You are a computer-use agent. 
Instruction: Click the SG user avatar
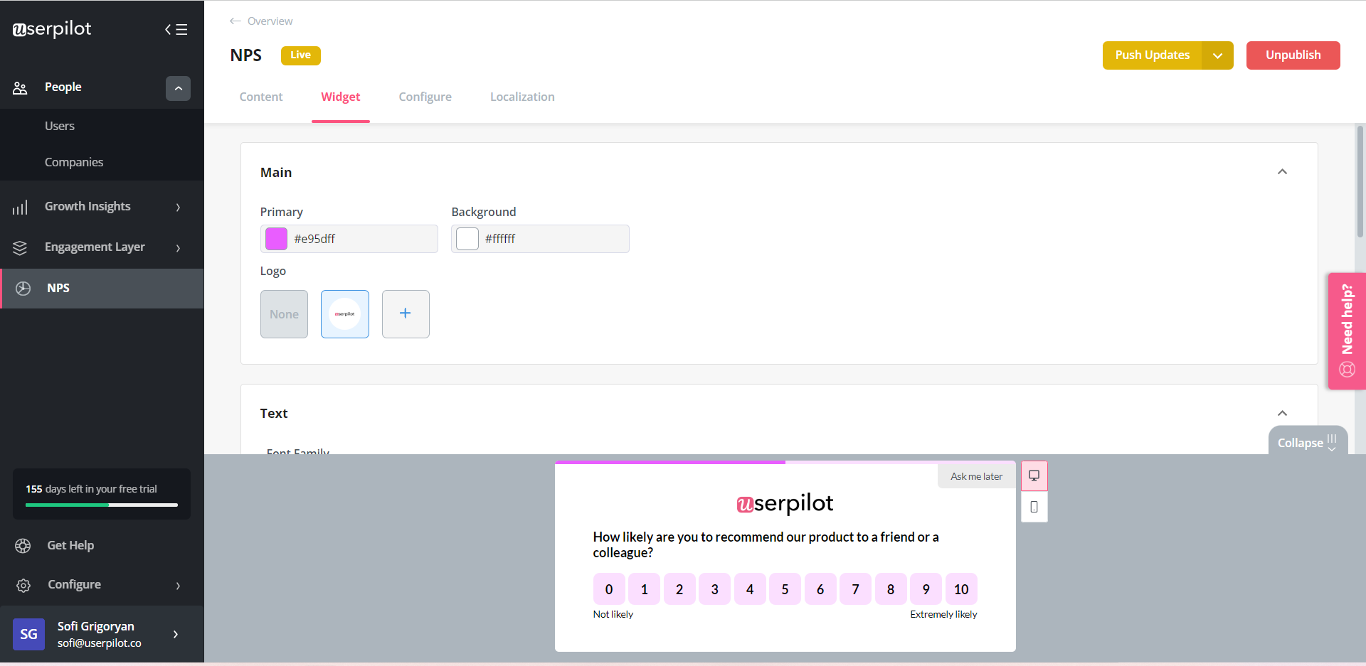tap(28, 634)
